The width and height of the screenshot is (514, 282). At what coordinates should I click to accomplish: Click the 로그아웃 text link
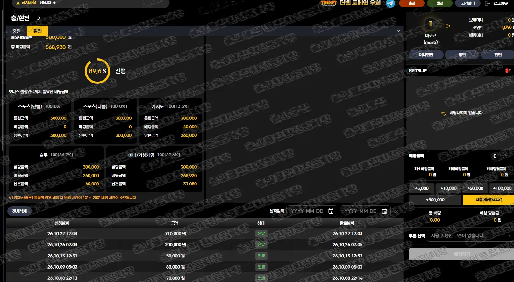tap(501, 3)
